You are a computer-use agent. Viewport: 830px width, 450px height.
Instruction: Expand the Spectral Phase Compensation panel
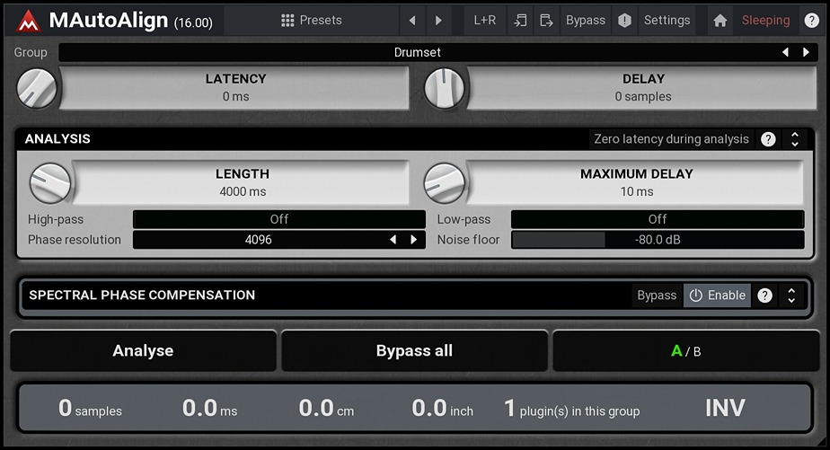point(791,296)
